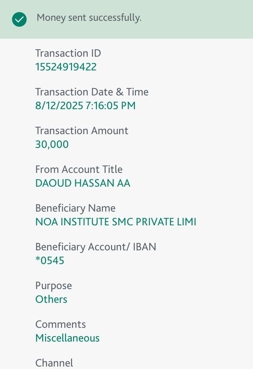Viewport: 253px width, 369px height.
Task: Click the Comments label
Action: click(60, 324)
